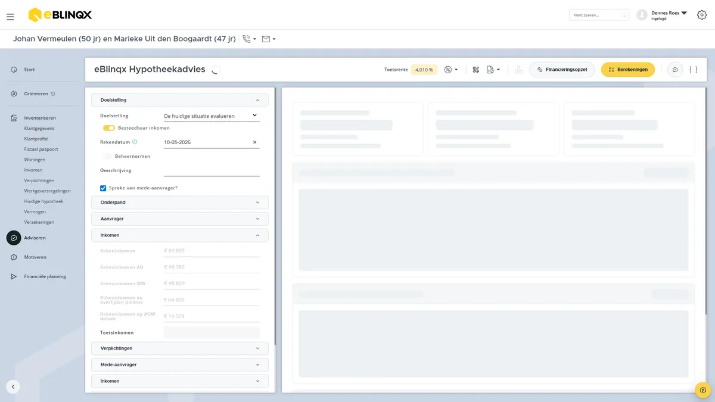Toggle the Beheernormen switch
715x402 pixels.
107,156
